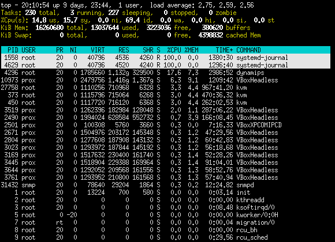
Task: Click RES value 1.416g
Action: [x=118, y=80]
